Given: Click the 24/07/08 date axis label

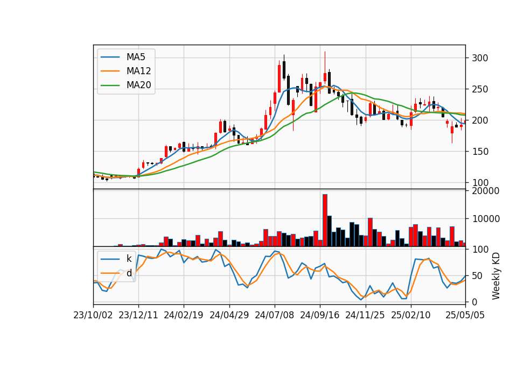Looking at the screenshot, I should click(274, 315).
